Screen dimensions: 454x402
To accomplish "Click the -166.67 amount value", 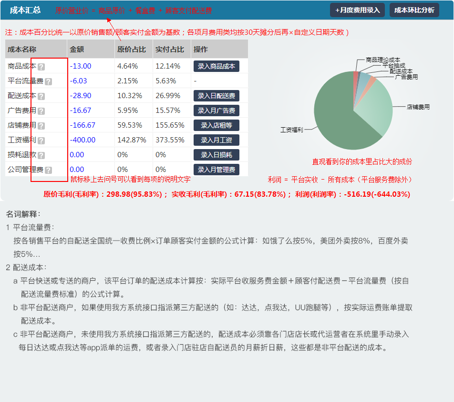I will tap(83, 125).
